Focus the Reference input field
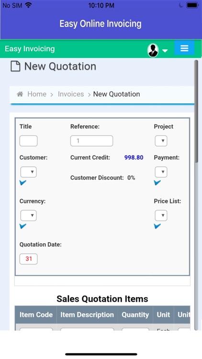Image resolution: width=202 pixels, height=359 pixels. 91,141
